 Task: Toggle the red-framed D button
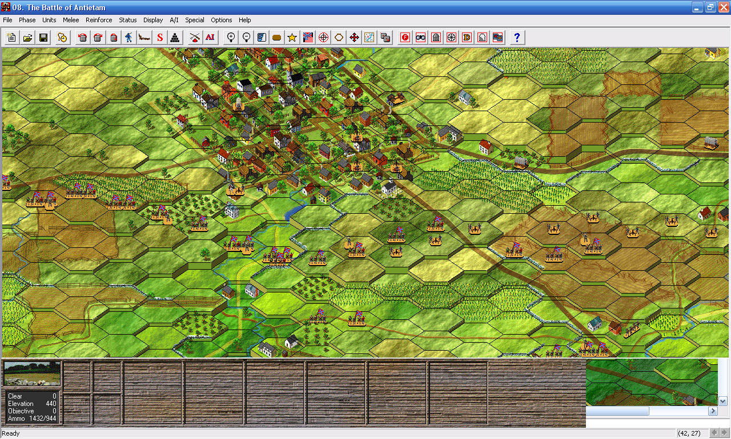pos(467,38)
